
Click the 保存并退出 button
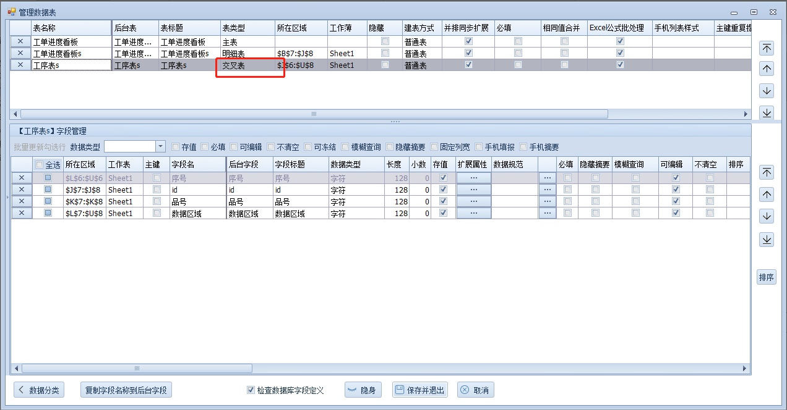(x=419, y=390)
